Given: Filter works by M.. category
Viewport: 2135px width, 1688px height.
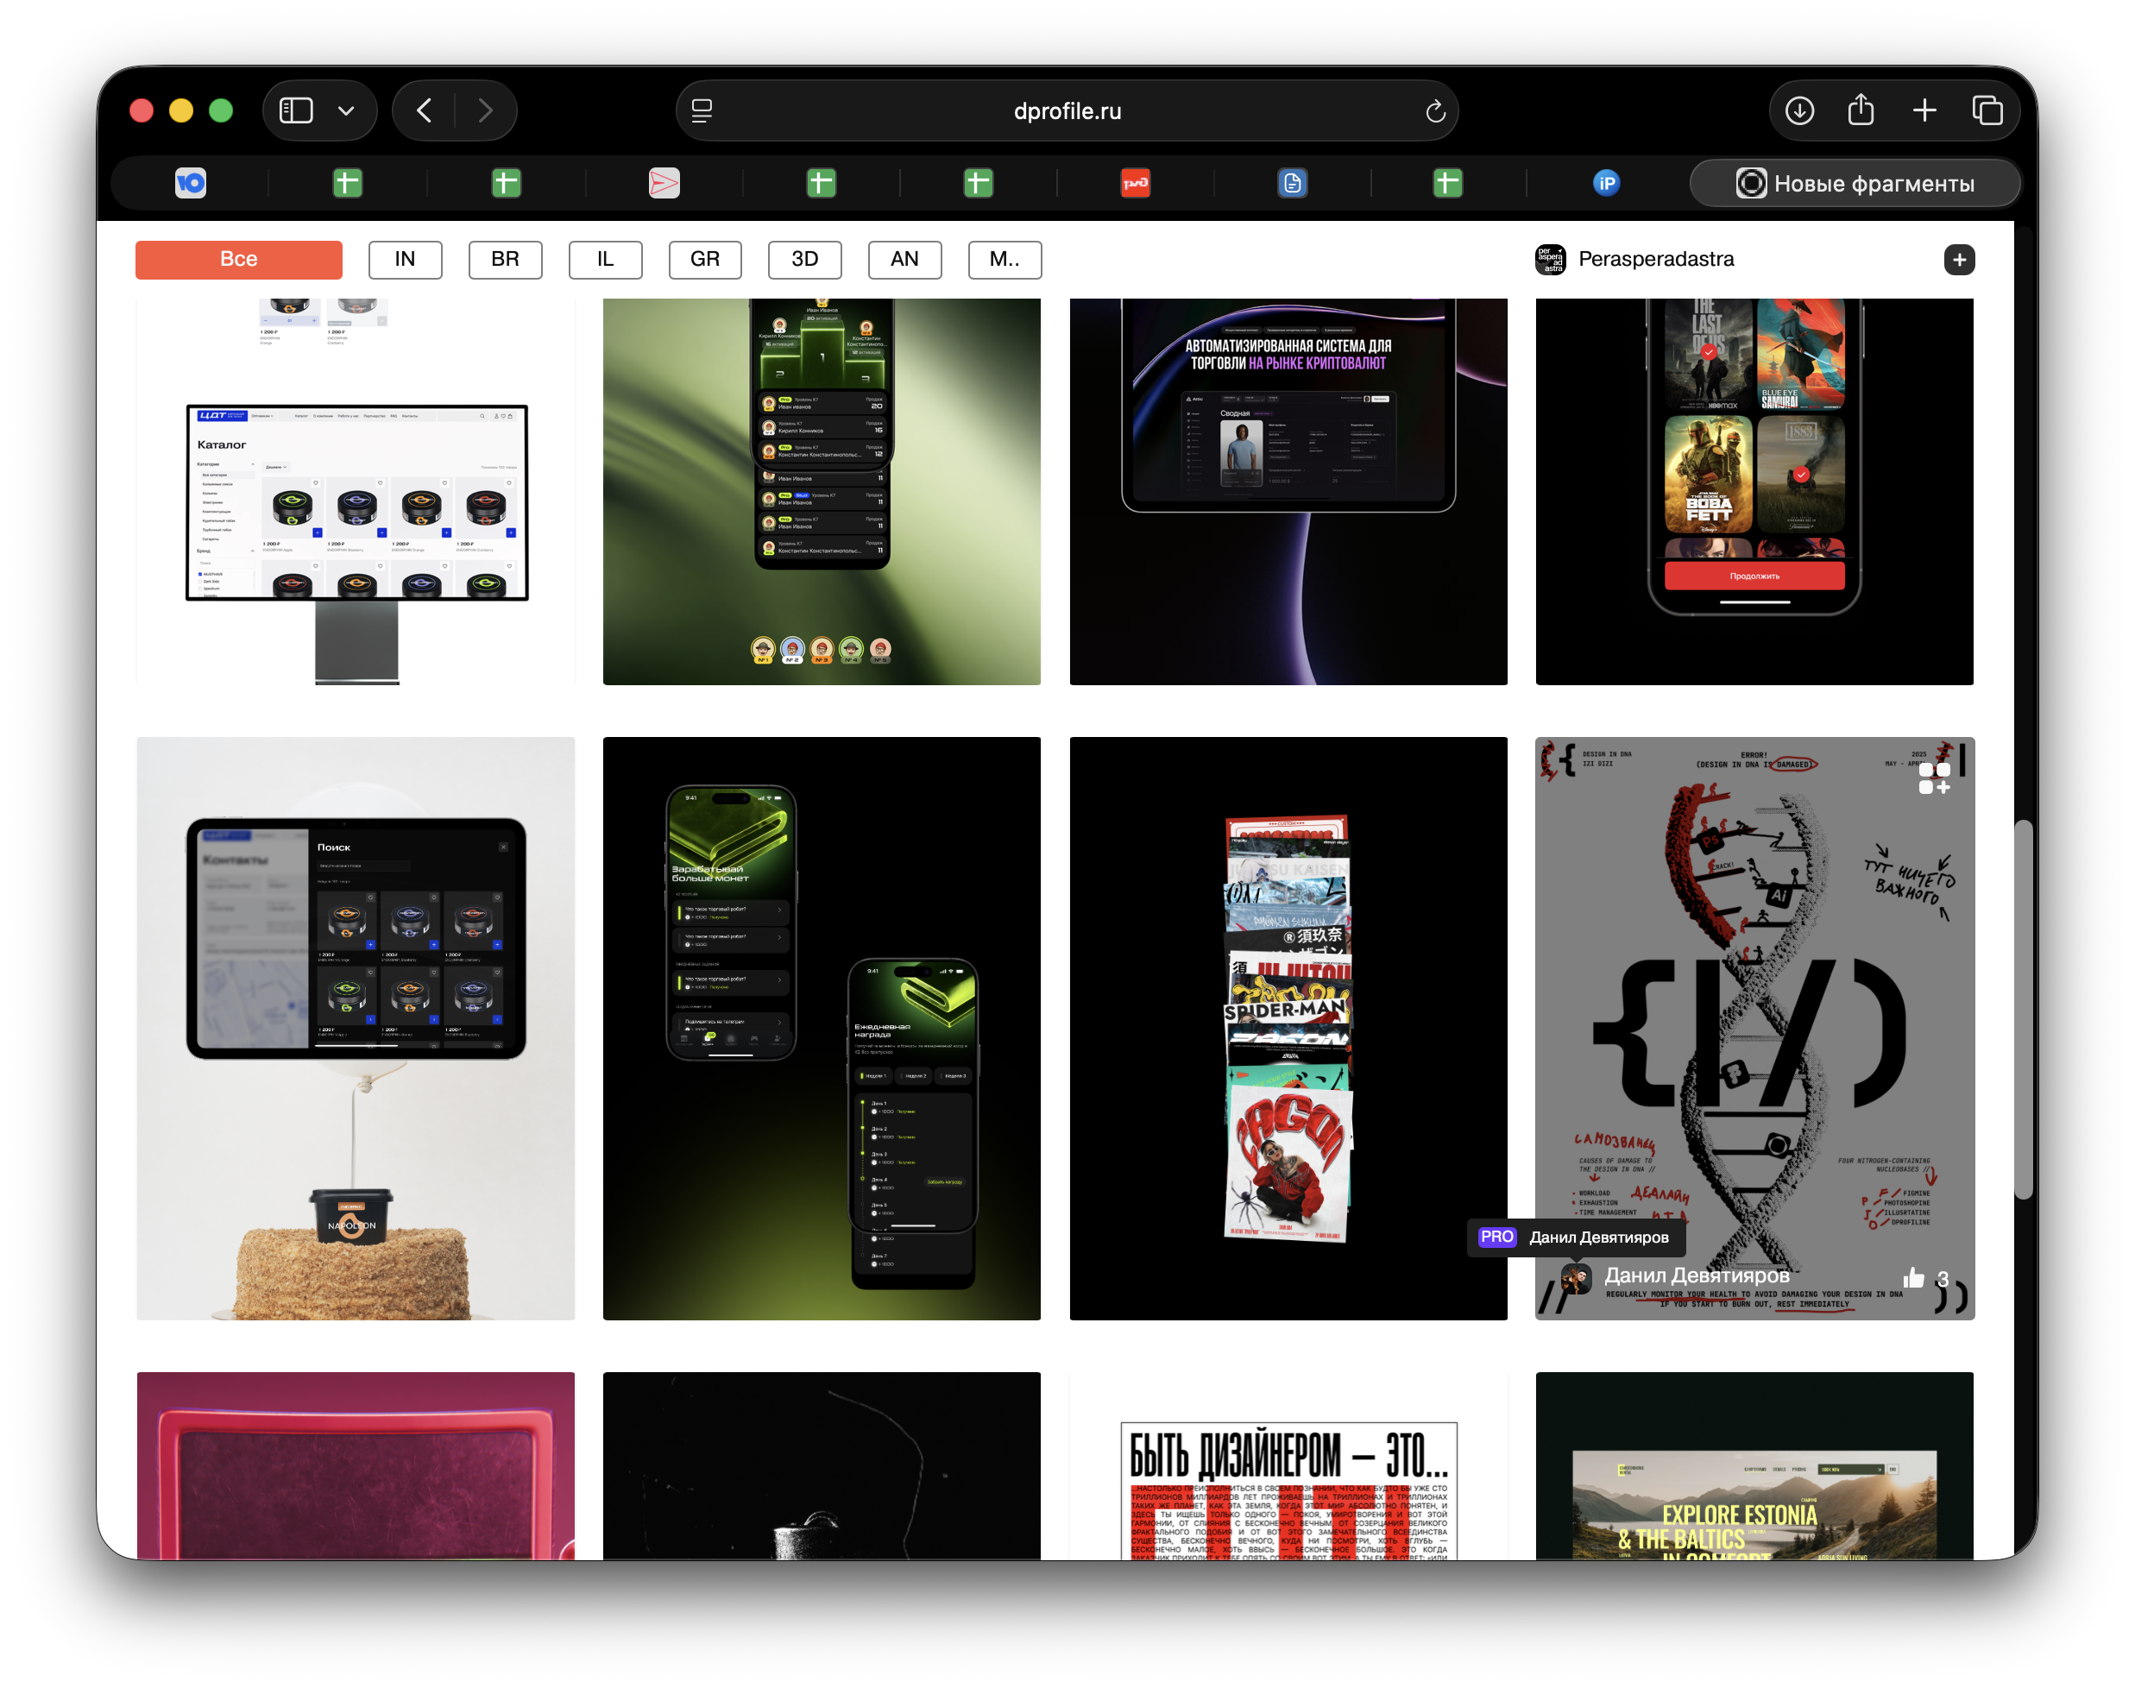Looking at the screenshot, I should [1005, 259].
